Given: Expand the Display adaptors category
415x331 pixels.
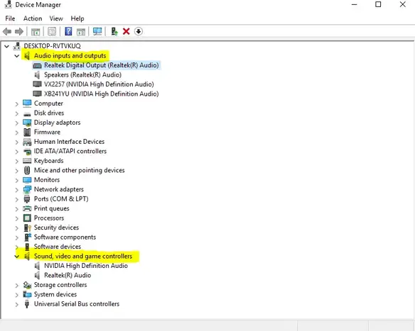Looking at the screenshot, I should pyautogui.click(x=16, y=123).
